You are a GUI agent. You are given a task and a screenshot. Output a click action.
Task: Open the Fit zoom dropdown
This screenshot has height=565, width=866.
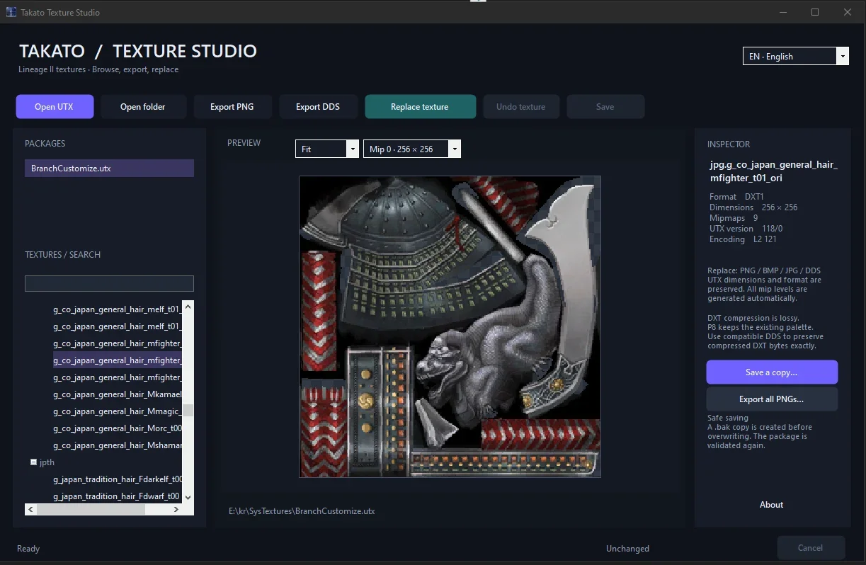coord(327,149)
